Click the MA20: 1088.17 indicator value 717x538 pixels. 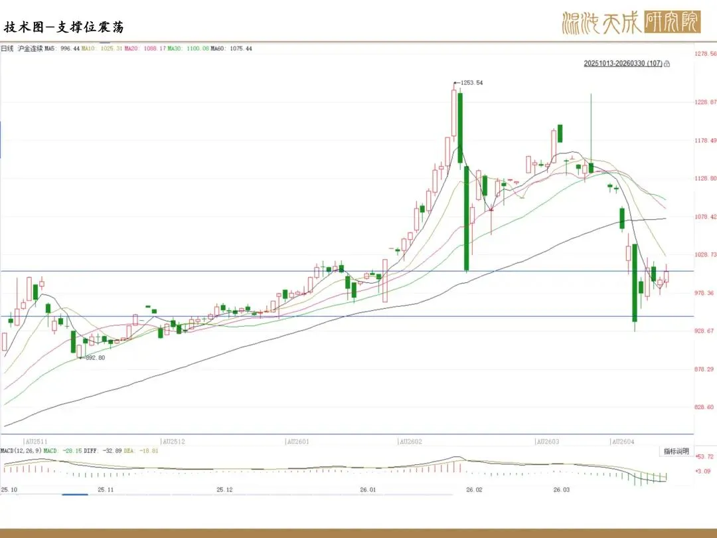coord(145,48)
